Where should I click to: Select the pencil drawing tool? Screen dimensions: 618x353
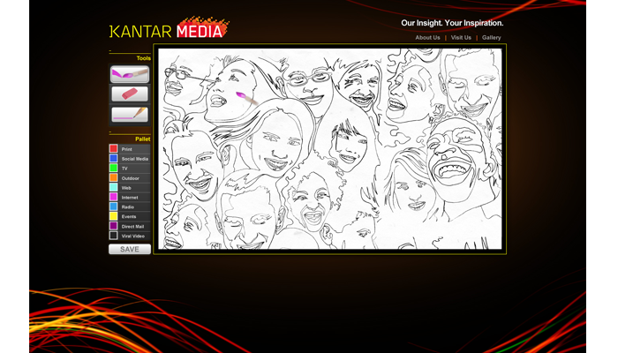129,114
